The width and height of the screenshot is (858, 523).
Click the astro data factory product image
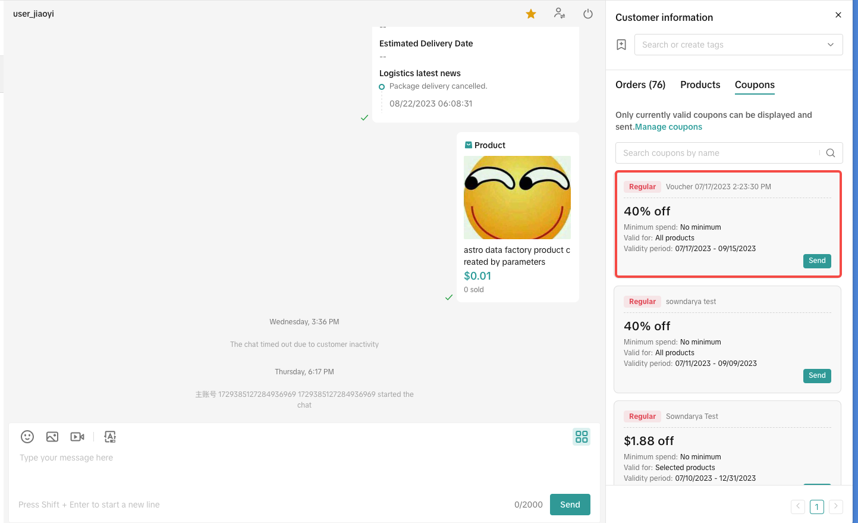click(x=517, y=198)
